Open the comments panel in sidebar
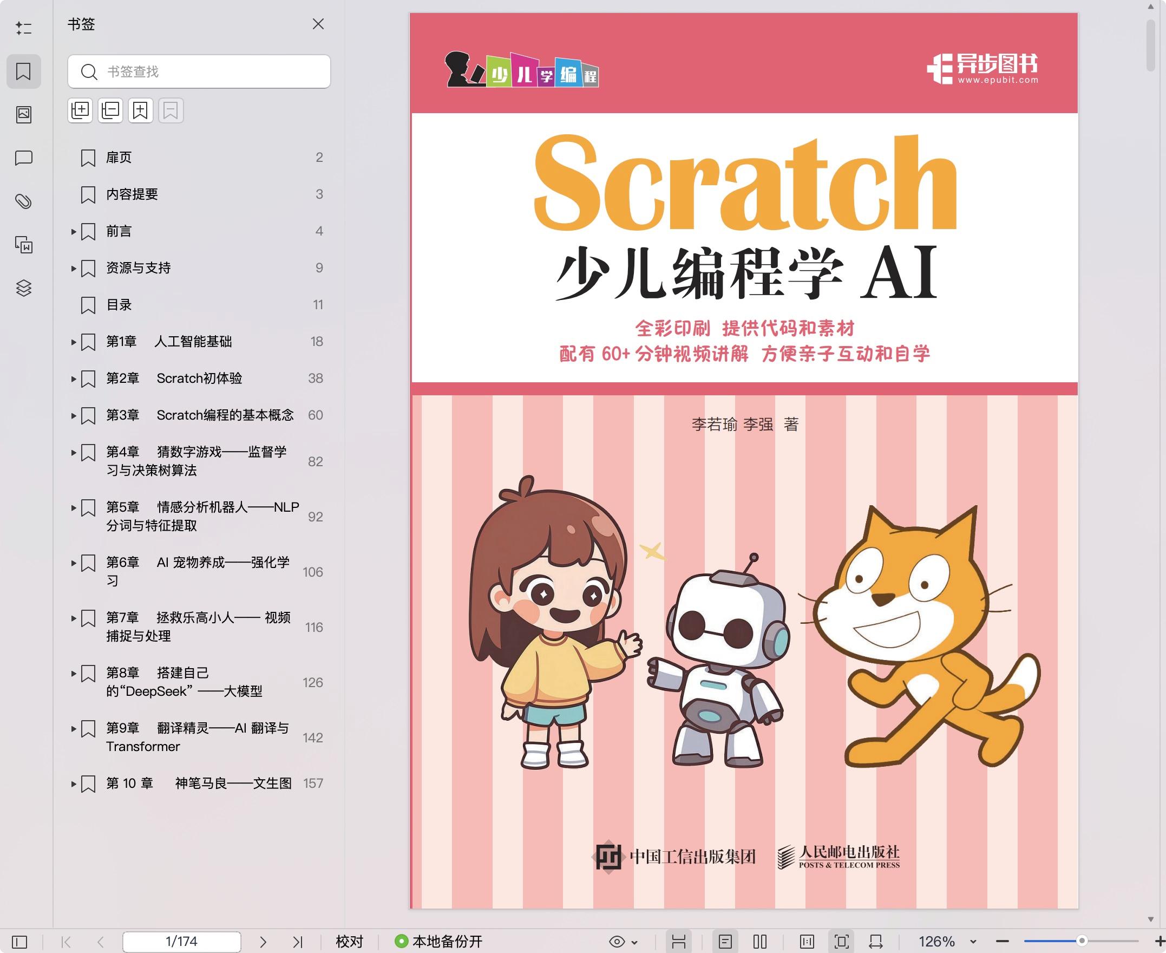1166x953 pixels. point(24,158)
